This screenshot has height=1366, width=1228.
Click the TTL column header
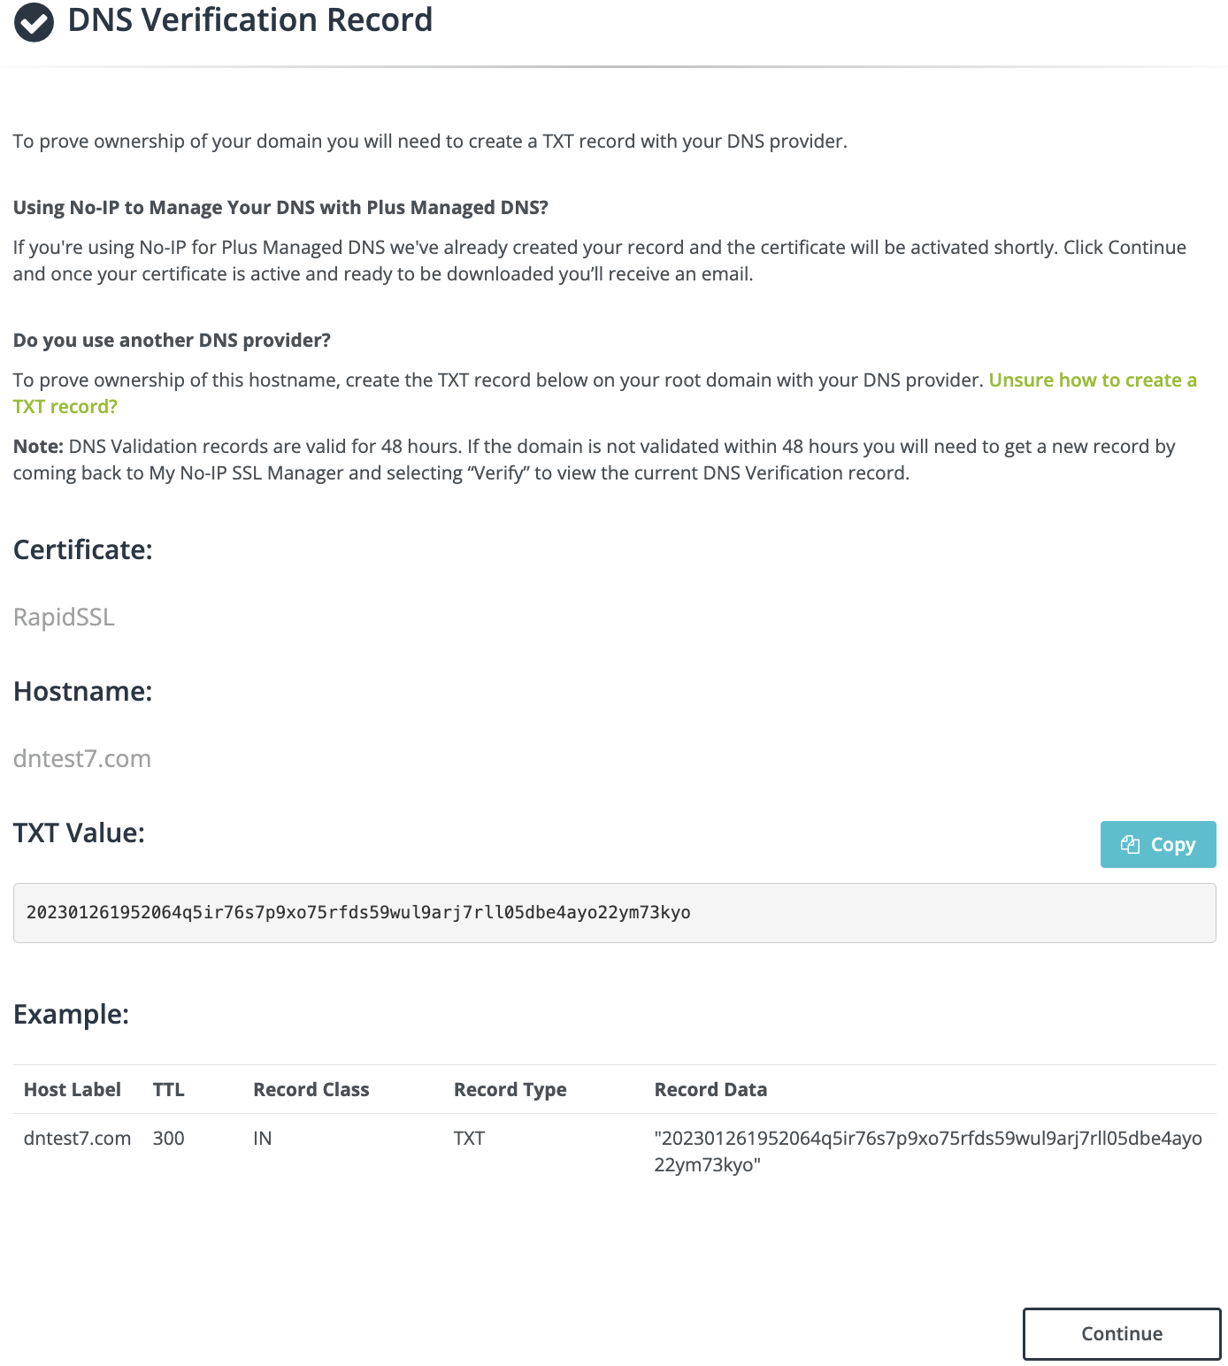click(x=169, y=1089)
